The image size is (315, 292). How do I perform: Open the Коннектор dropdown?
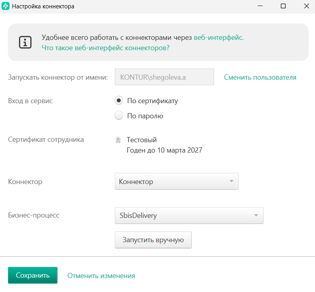[x=176, y=182]
